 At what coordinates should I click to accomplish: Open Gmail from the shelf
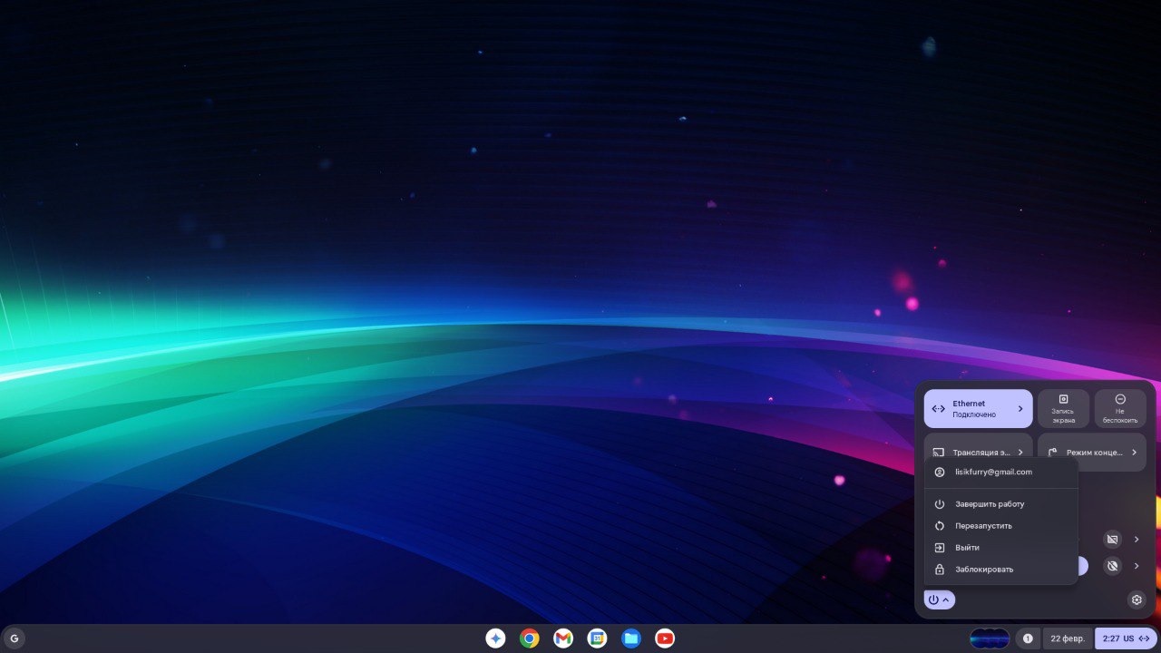563,638
